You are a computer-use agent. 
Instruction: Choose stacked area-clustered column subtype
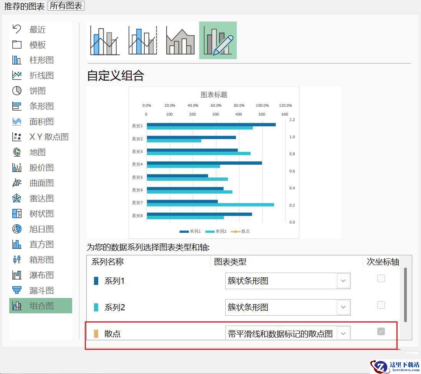(x=180, y=40)
